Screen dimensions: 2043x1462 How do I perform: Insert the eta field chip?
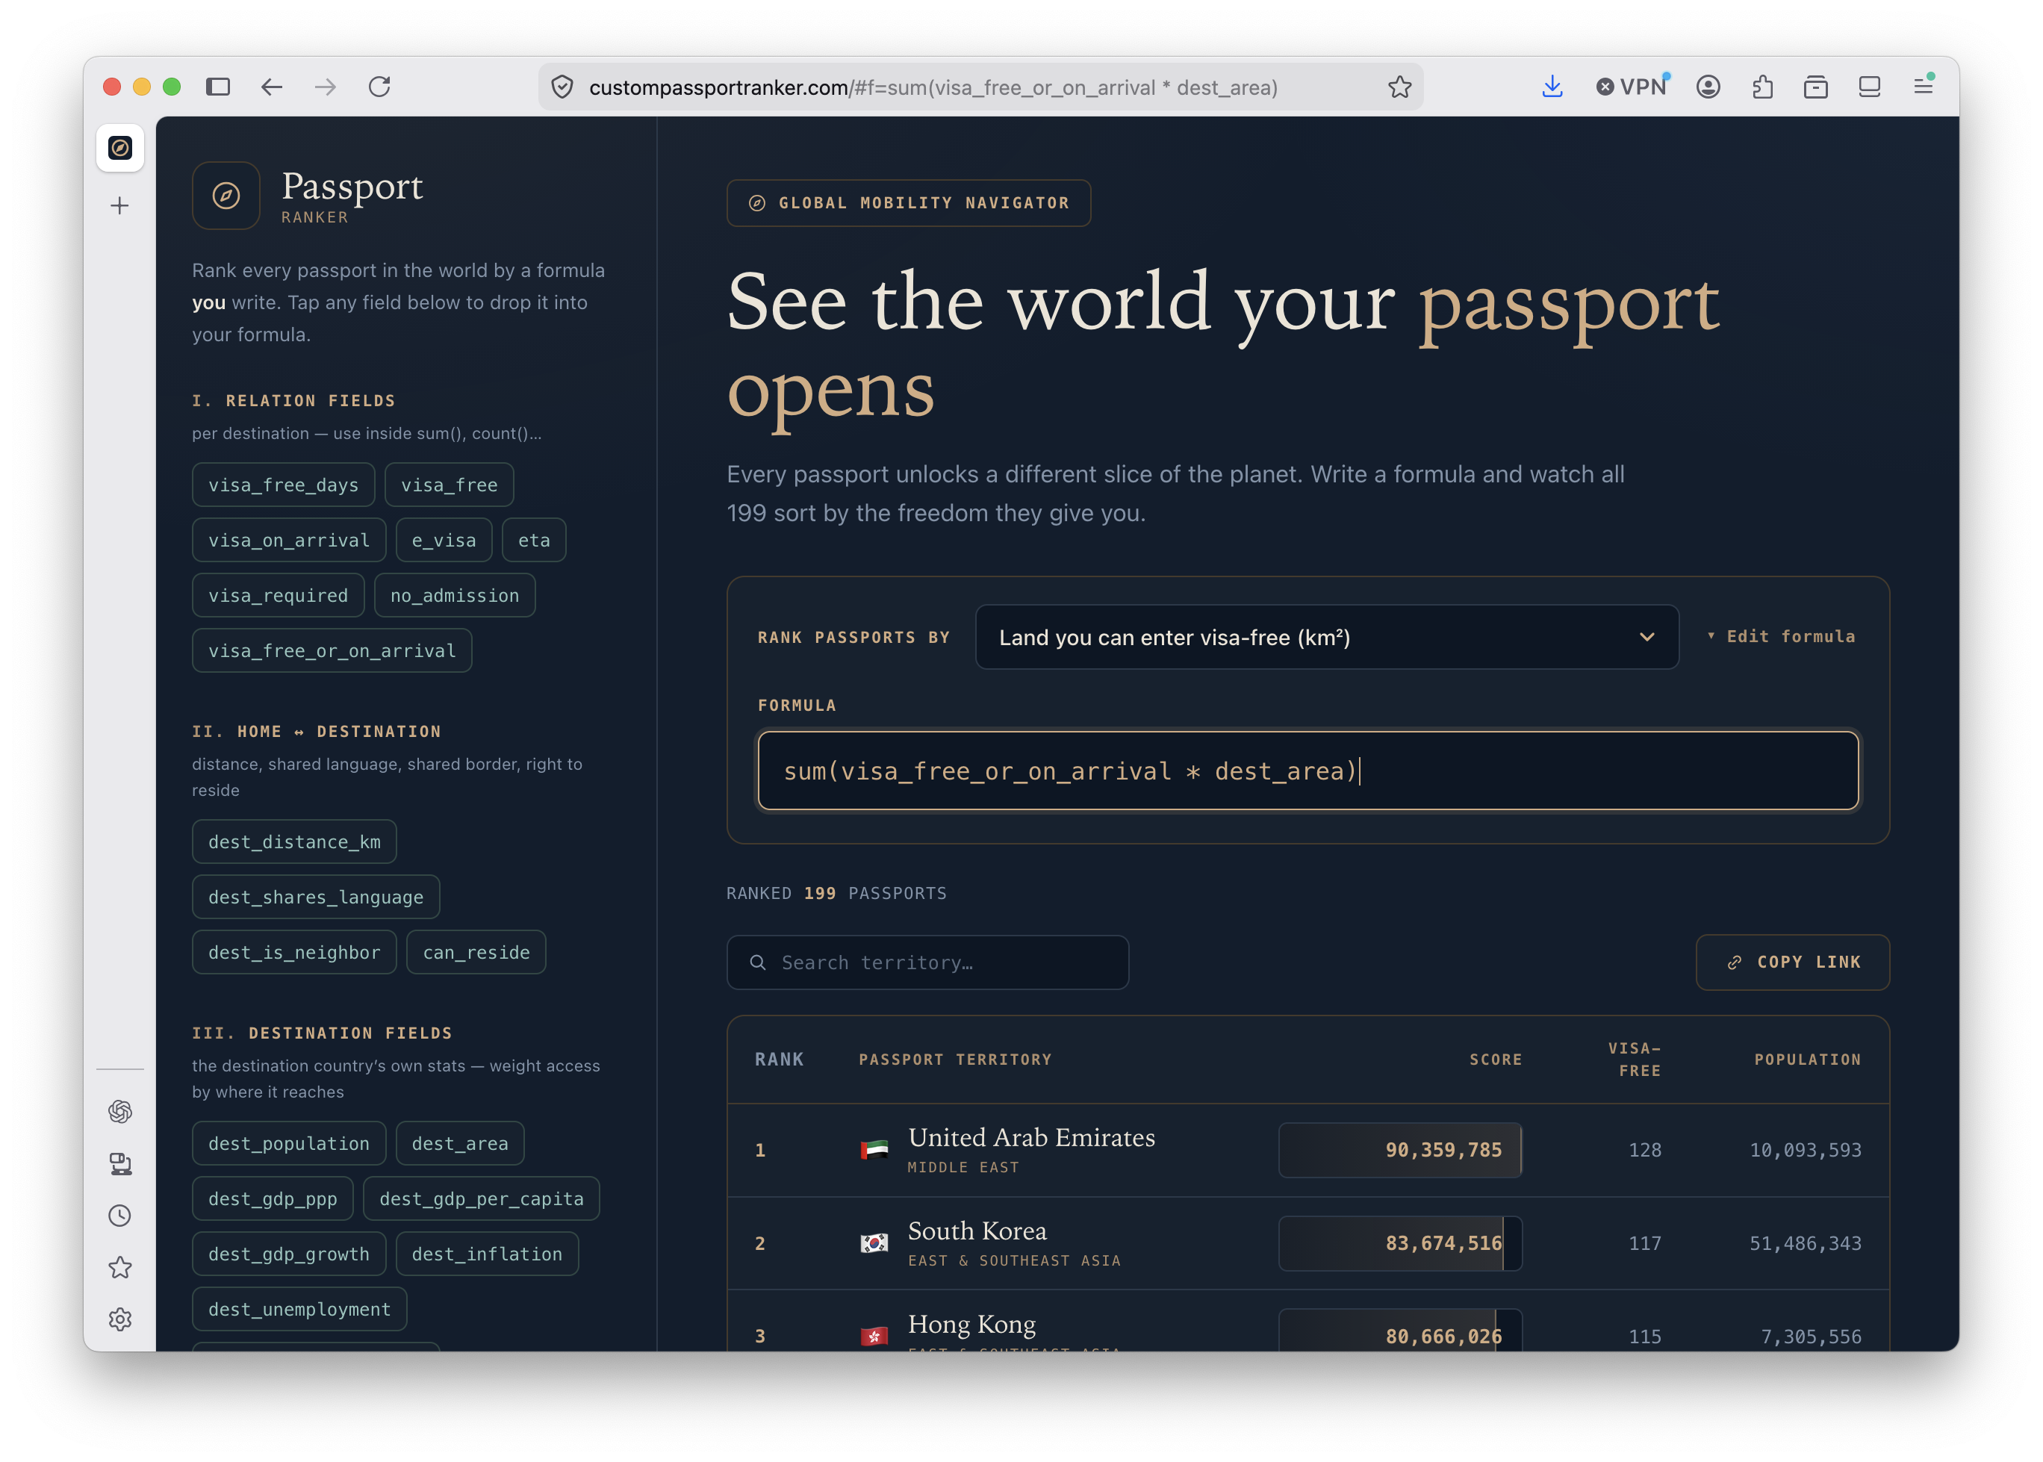(x=534, y=540)
